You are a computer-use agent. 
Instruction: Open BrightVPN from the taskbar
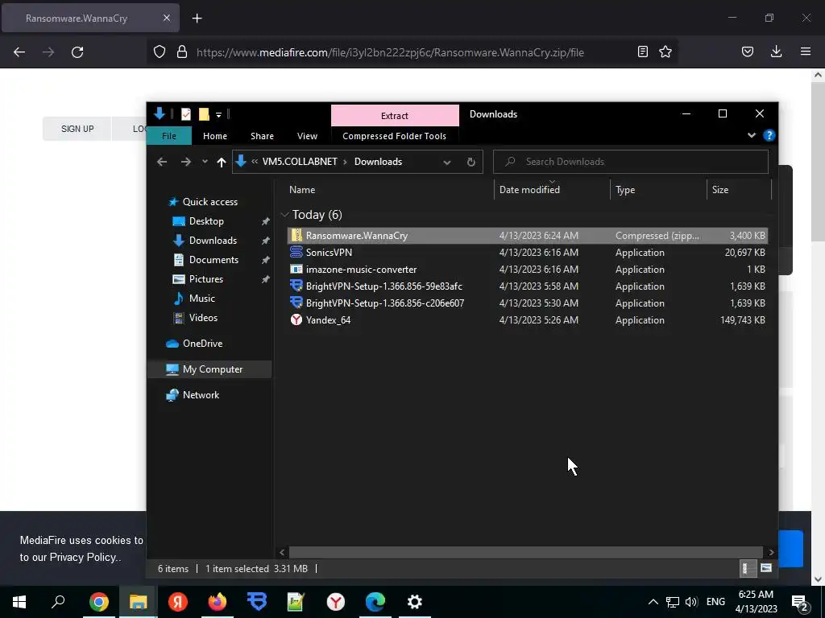tap(257, 602)
